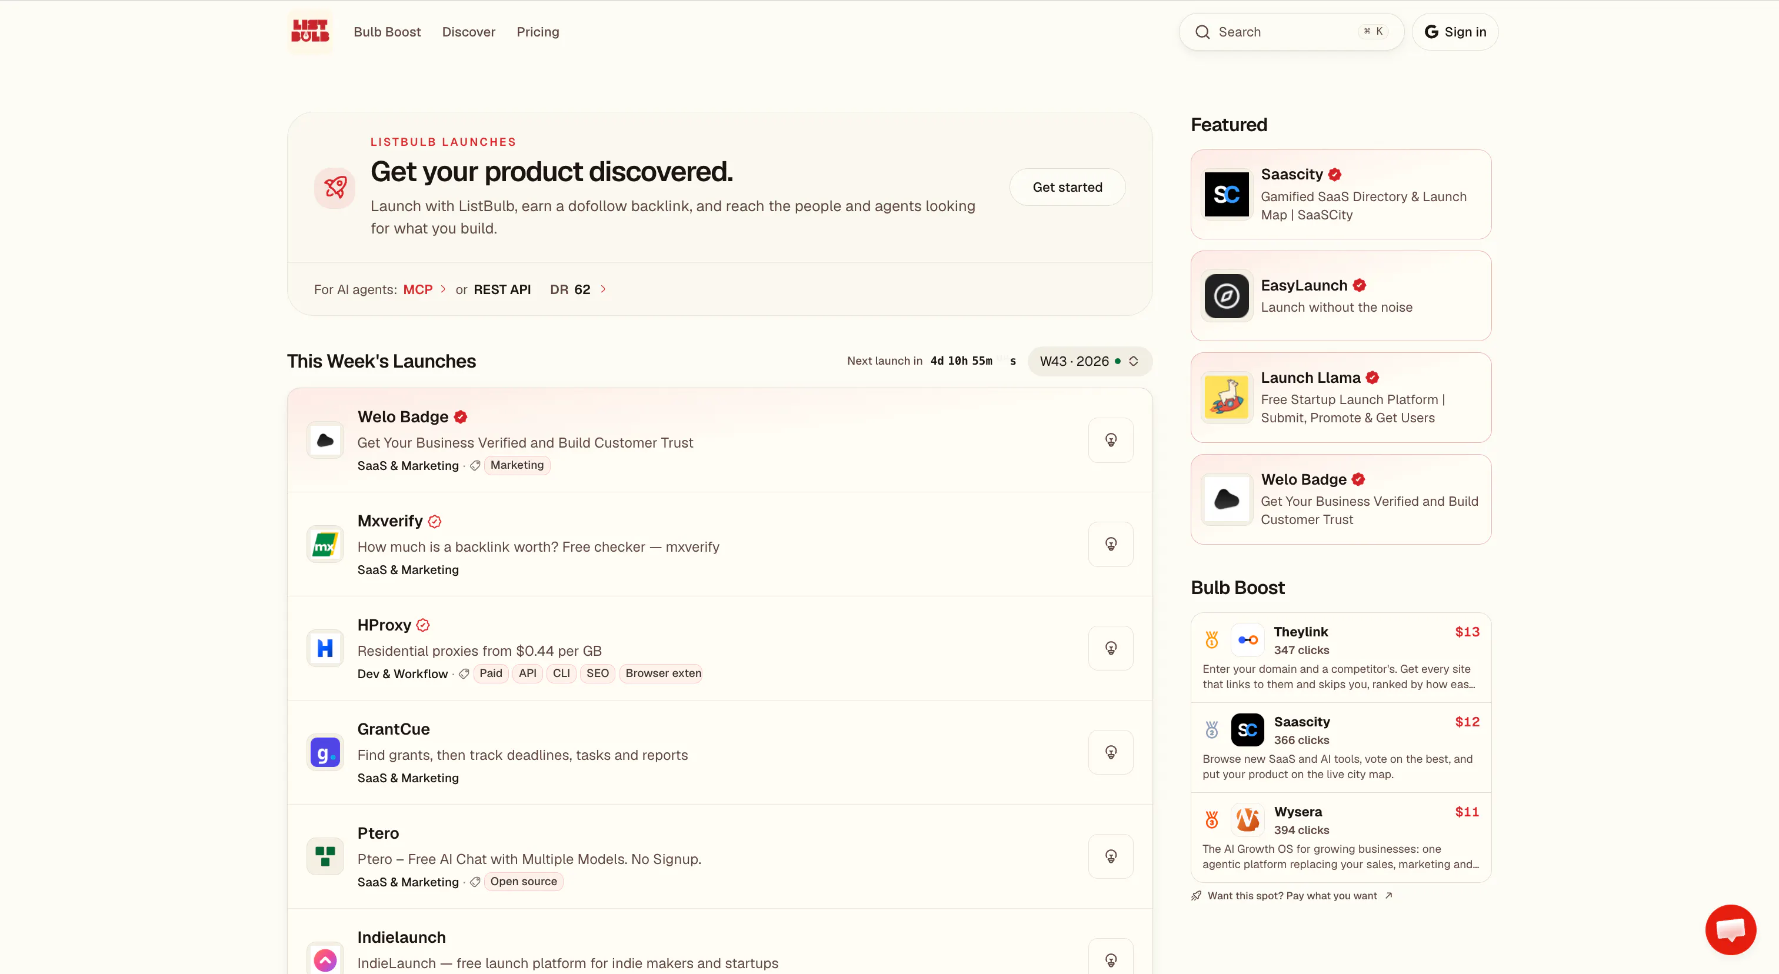Image resolution: width=1779 pixels, height=974 pixels.
Task: Click the Marketing tag on Welo Badge
Action: pos(517,465)
